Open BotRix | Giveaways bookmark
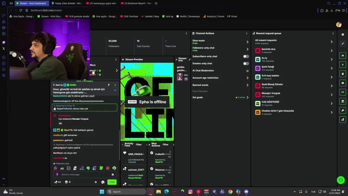The height and width of the screenshot is (196, 348). pos(188,16)
